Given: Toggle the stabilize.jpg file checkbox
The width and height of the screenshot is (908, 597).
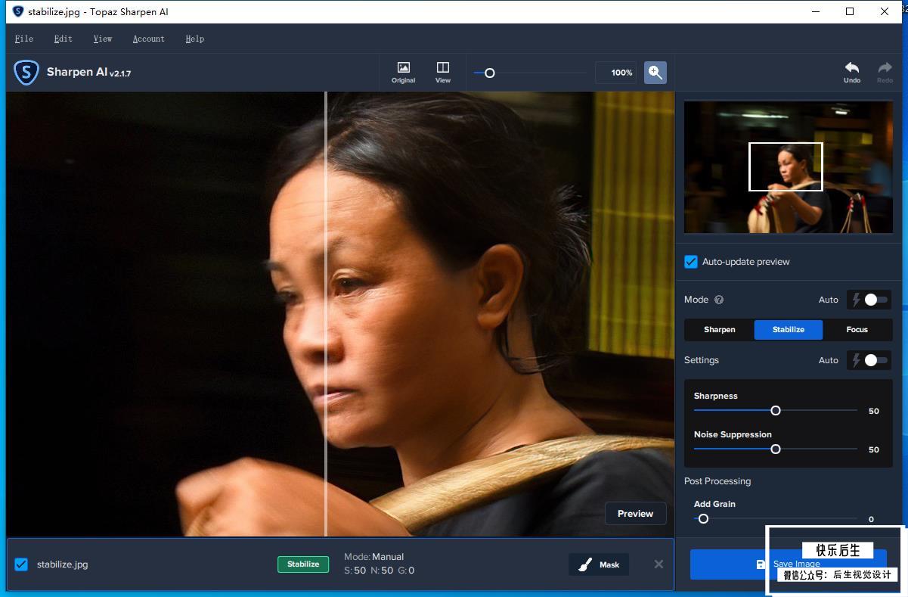Looking at the screenshot, I should click(21, 564).
